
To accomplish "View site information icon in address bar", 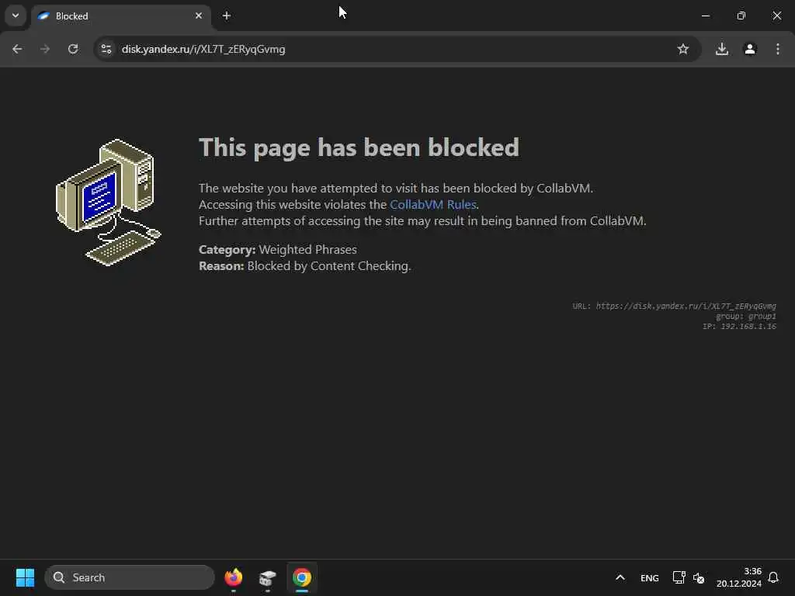I will pos(106,49).
